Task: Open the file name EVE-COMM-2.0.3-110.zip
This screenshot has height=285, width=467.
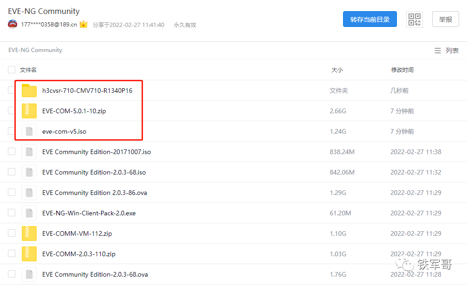Action: [x=79, y=254]
